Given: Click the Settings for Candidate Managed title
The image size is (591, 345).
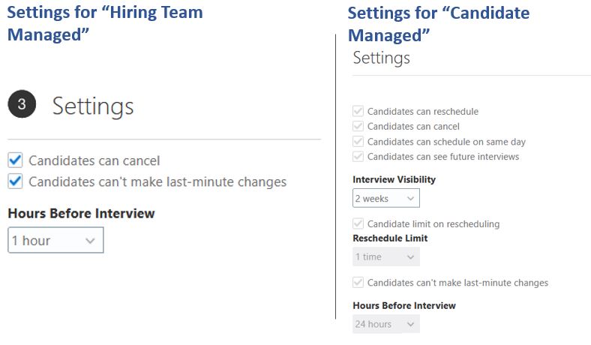Looking at the screenshot, I should coord(438,24).
